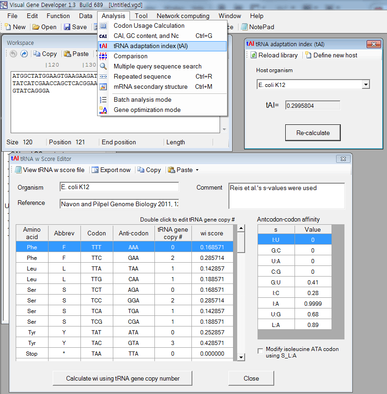The width and height of the screenshot is (387, 394).
Task: Click View tRNA w score file
Action: (x=49, y=170)
